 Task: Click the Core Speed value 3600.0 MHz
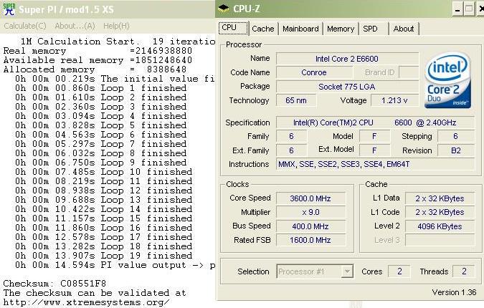click(310, 198)
